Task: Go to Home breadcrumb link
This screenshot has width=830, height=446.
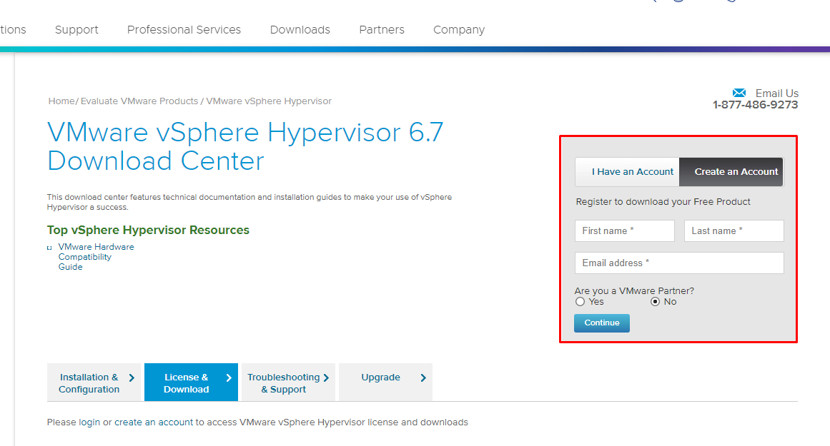Action: click(x=61, y=101)
